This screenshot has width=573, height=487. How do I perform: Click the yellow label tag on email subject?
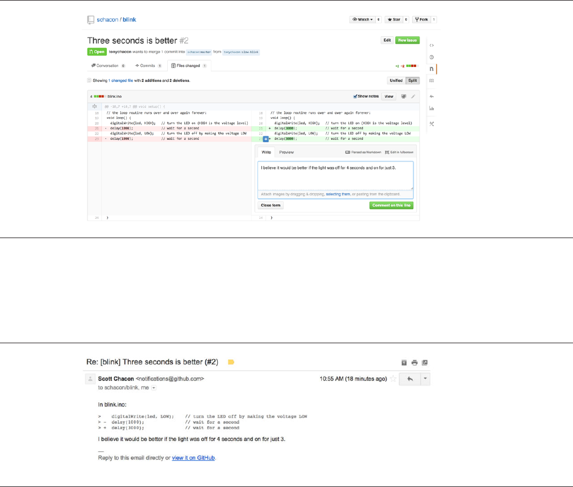pyautogui.click(x=231, y=362)
